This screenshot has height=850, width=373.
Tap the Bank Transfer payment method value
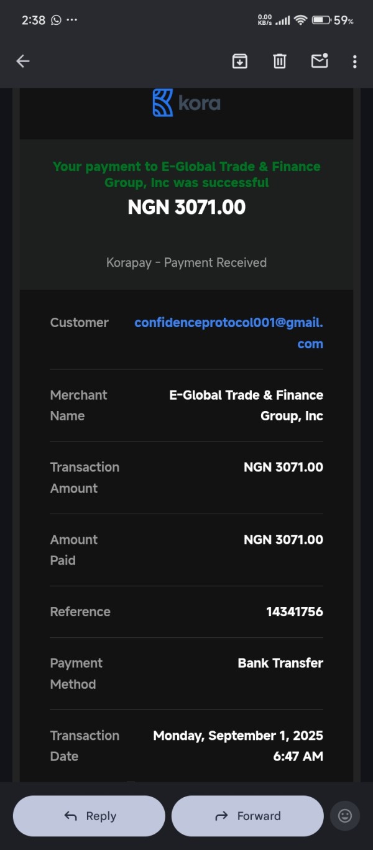click(x=280, y=663)
